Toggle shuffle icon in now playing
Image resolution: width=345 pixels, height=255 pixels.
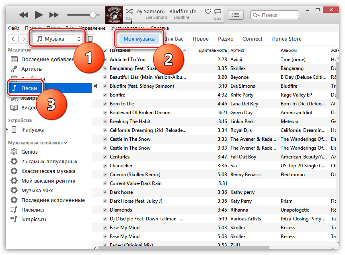[x=129, y=11]
